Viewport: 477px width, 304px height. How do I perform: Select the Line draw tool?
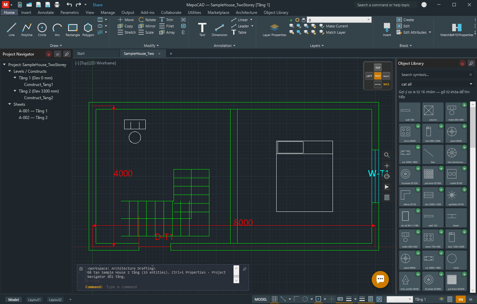pyautogui.click(x=12, y=29)
